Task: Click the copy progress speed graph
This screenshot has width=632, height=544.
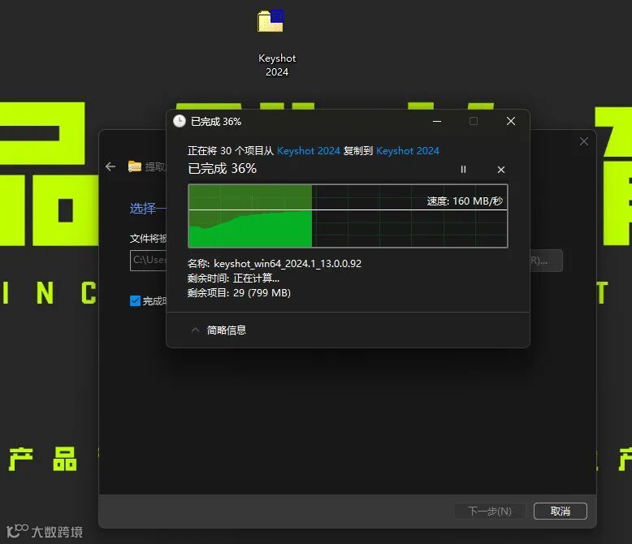Action: pos(348,216)
